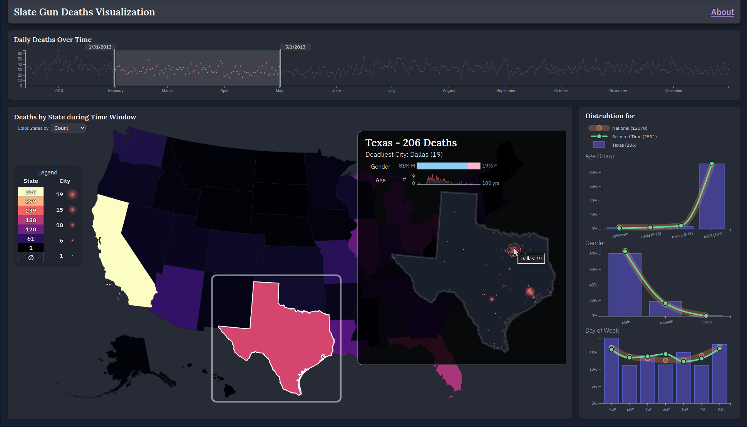
Task: Click the city legend 15 glow icon
Action: (x=72, y=210)
